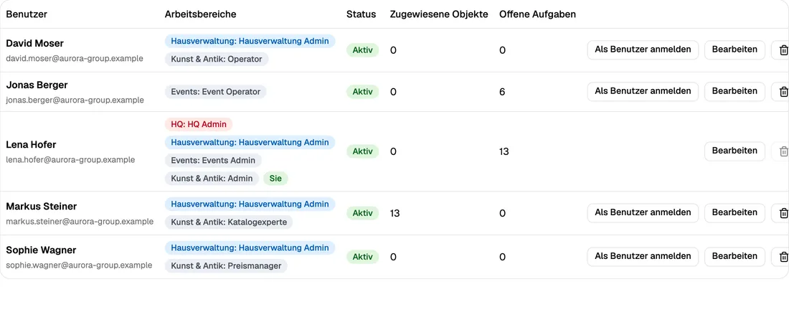Click Lena Hofer's email address
Image resolution: width=789 pixels, height=325 pixels.
(x=70, y=160)
